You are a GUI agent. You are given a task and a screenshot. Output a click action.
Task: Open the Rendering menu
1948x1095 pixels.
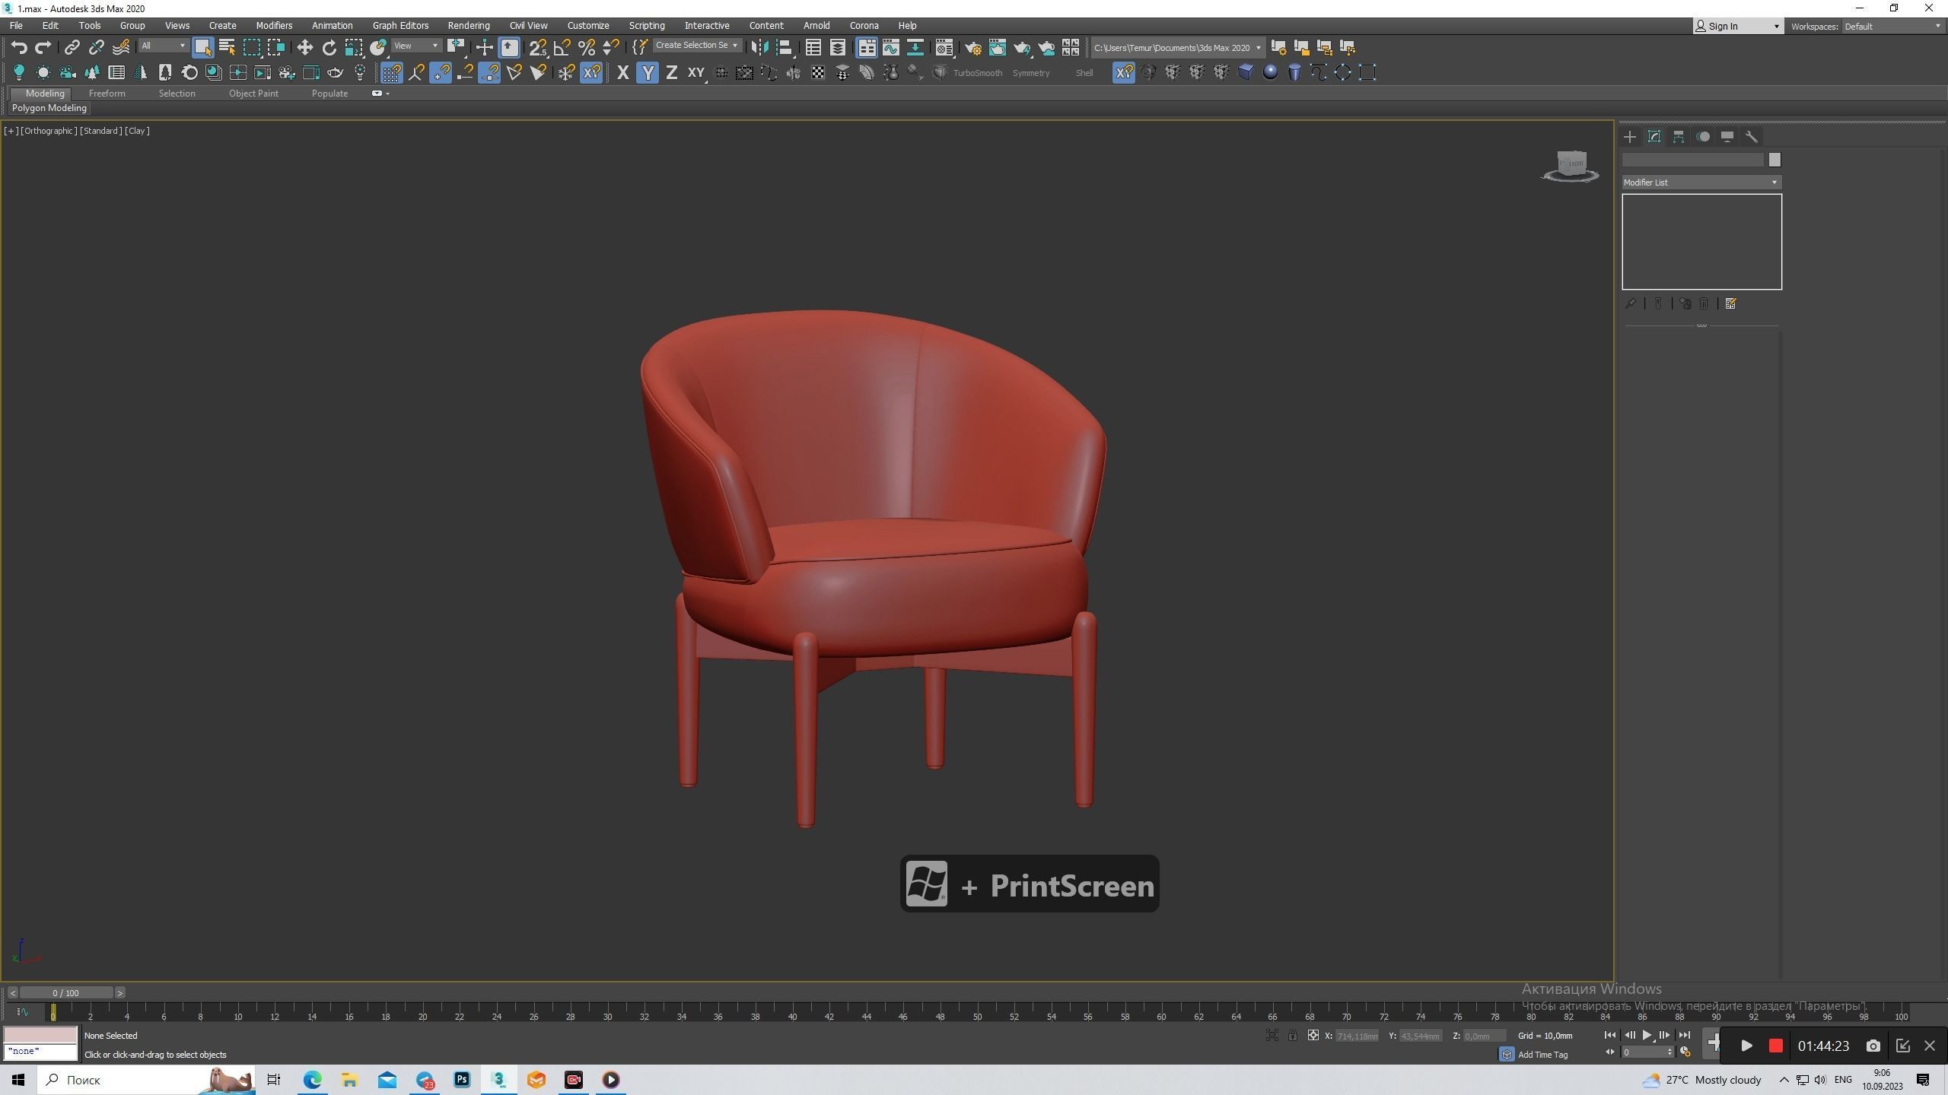coord(469,25)
